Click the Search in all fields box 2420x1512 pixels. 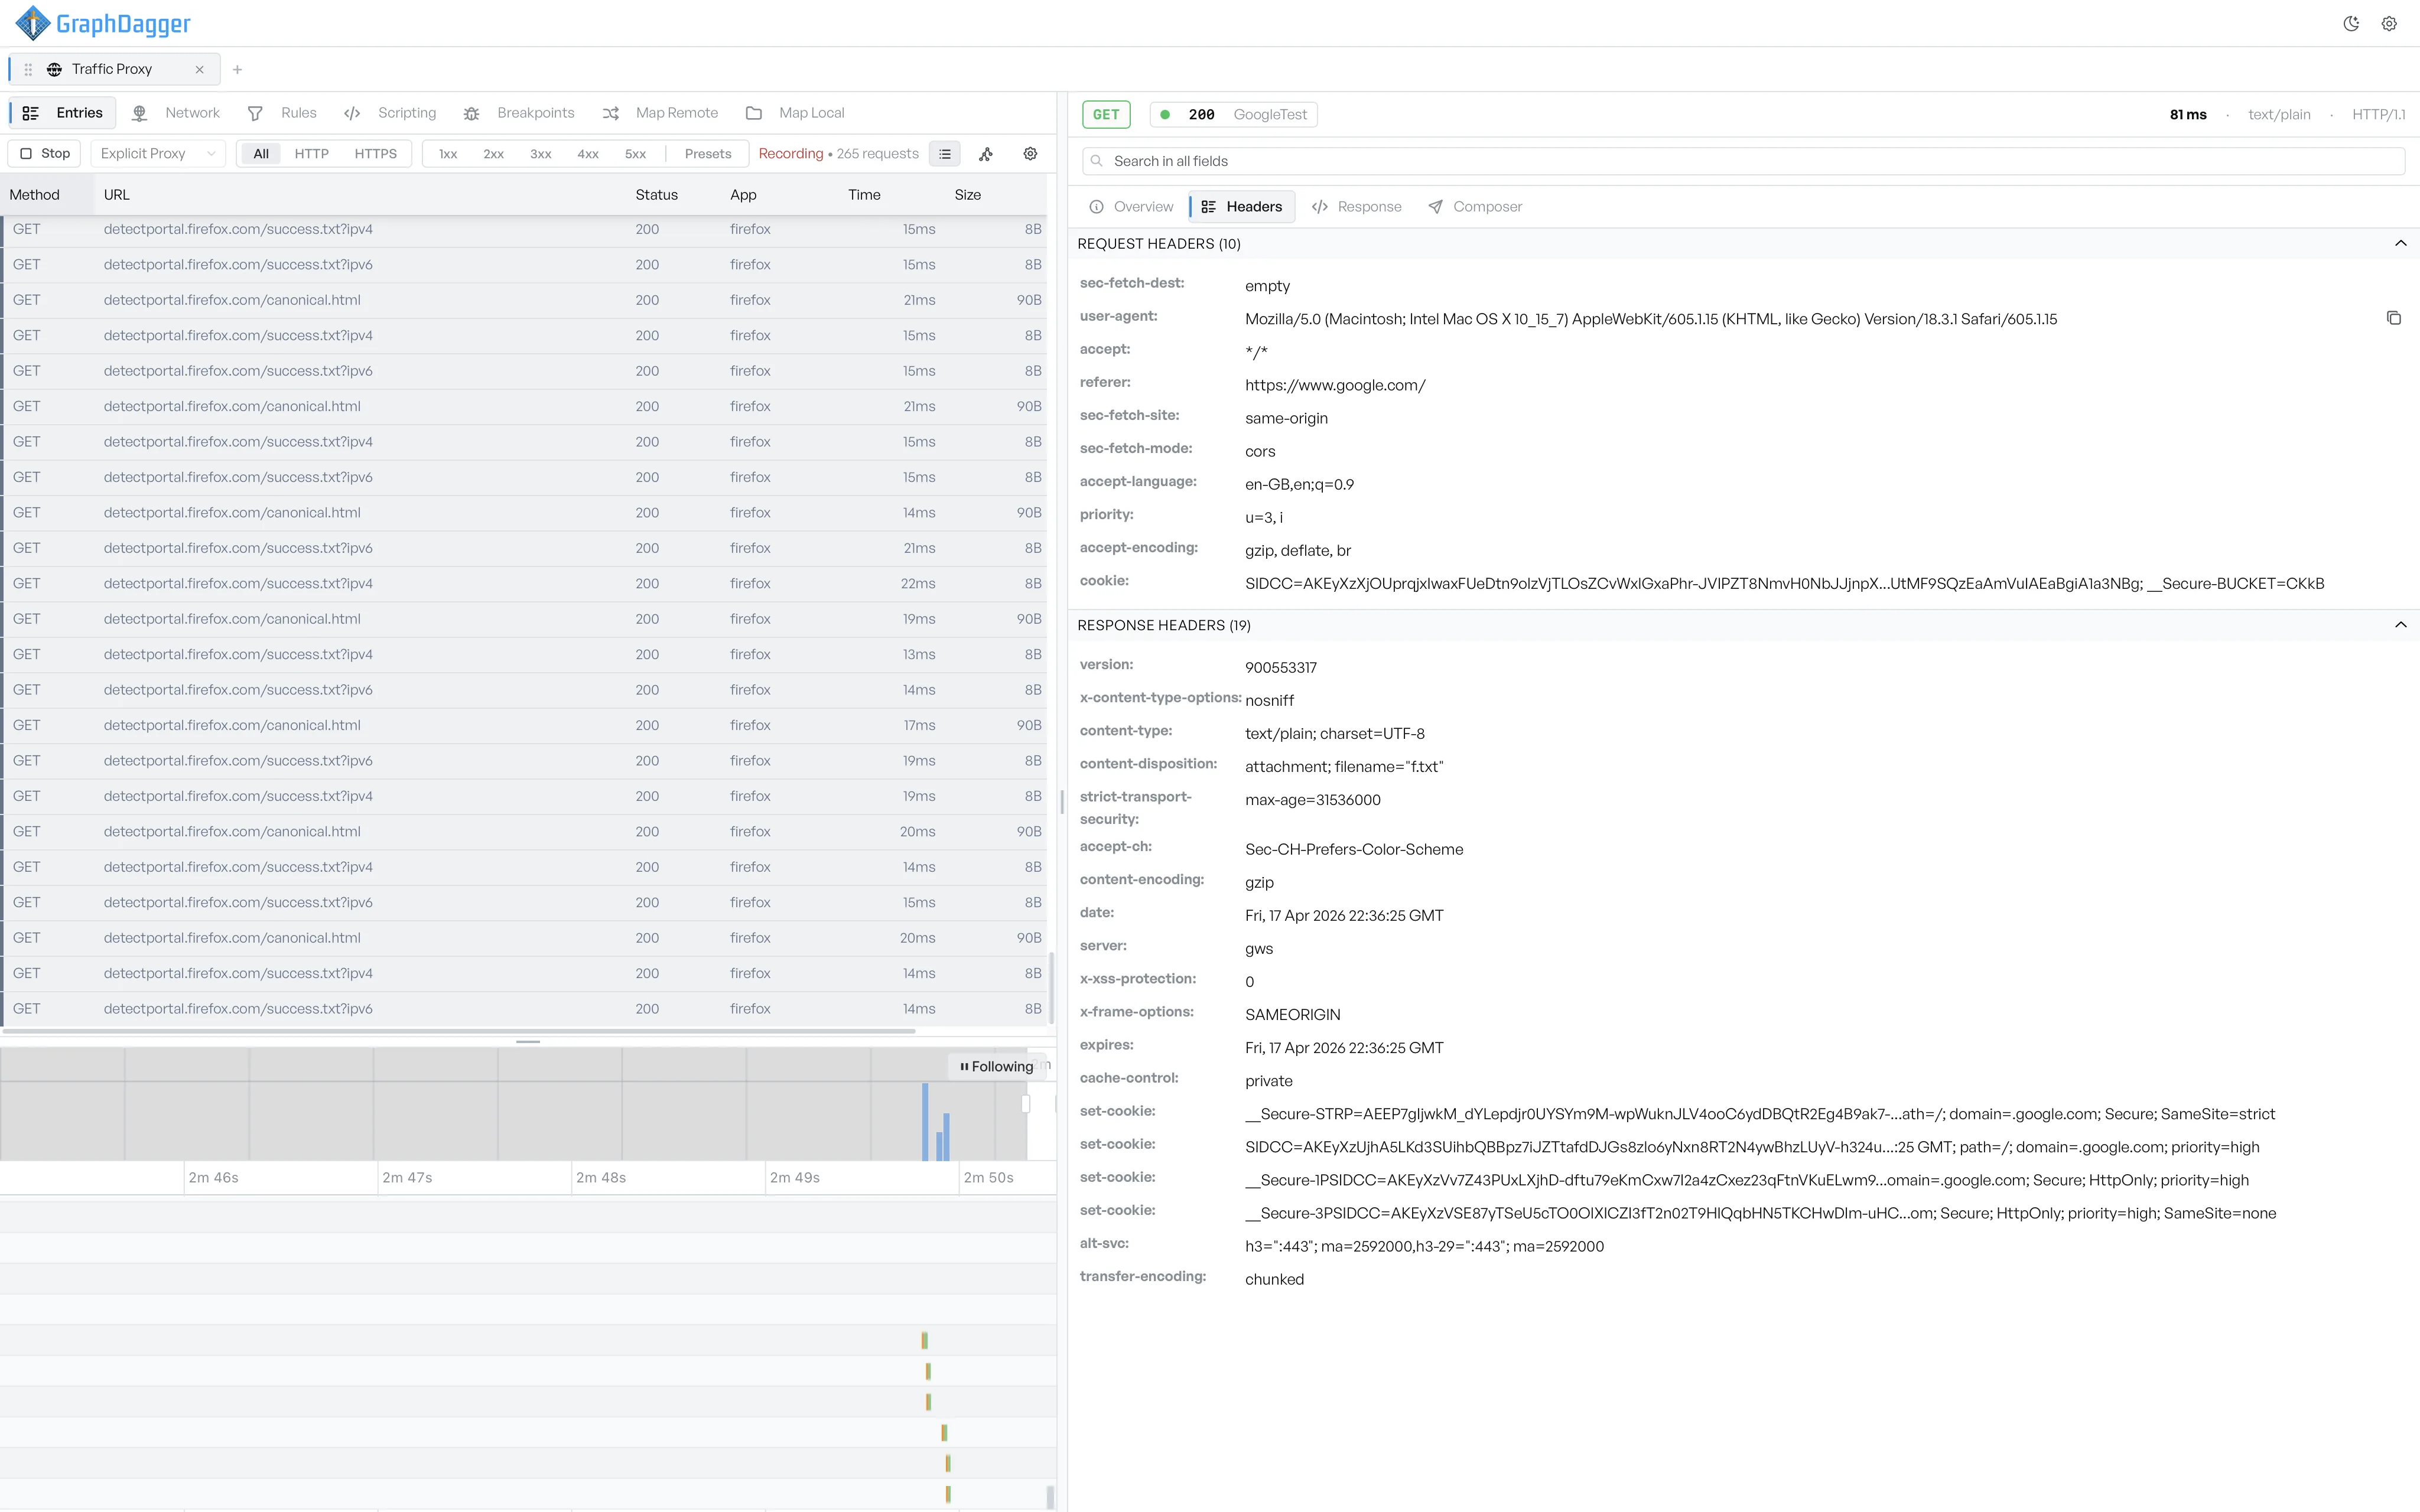pyautogui.click(x=1743, y=161)
